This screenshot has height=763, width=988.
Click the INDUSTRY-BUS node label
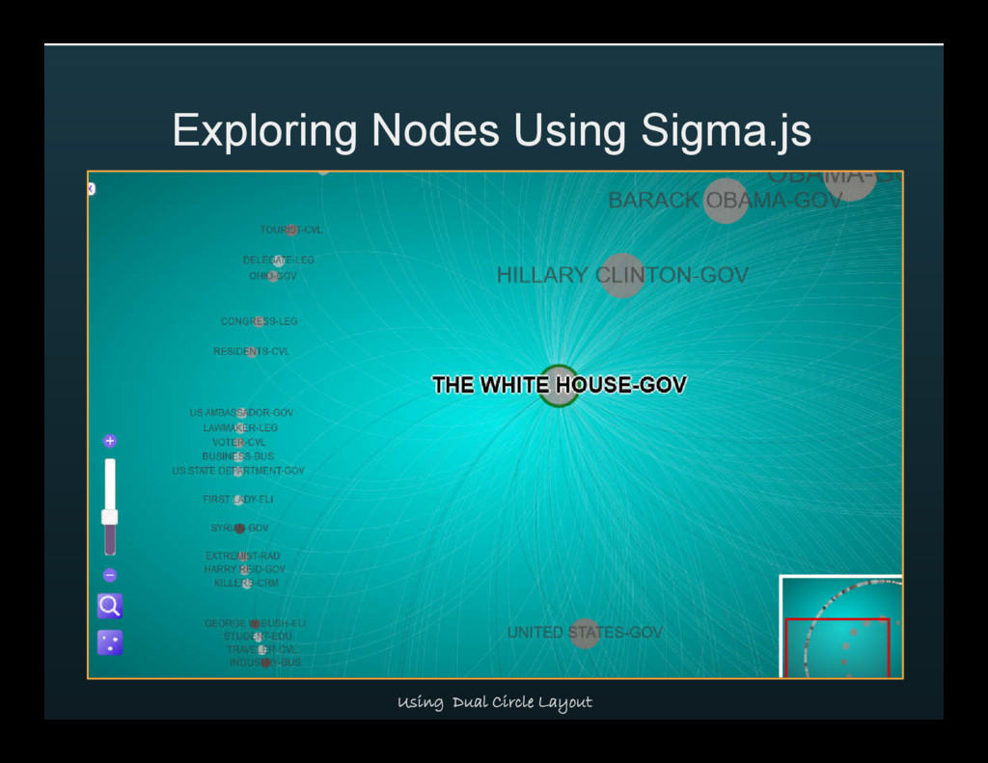[x=265, y=663]
